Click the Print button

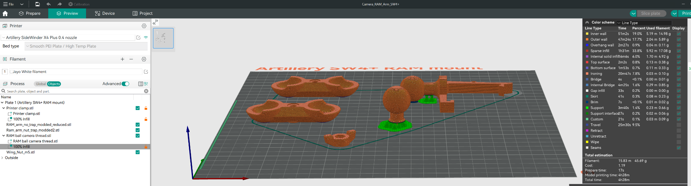click(685, 13)
